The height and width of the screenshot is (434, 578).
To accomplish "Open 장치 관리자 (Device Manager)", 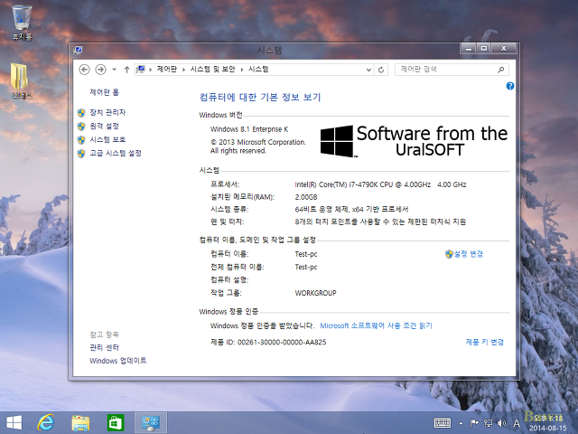I will [107, 112].
